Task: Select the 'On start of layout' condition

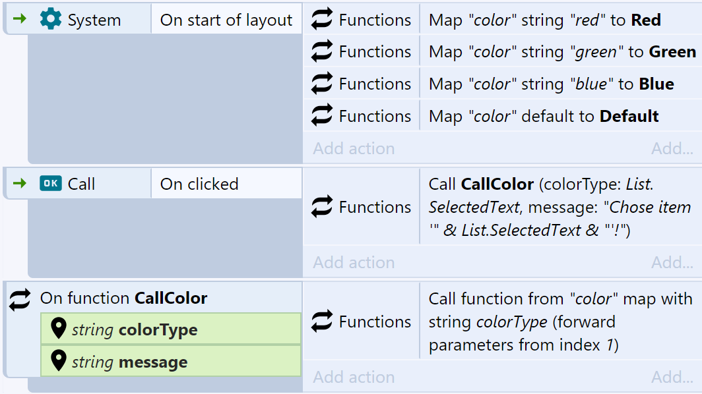Action: (226, 19)
